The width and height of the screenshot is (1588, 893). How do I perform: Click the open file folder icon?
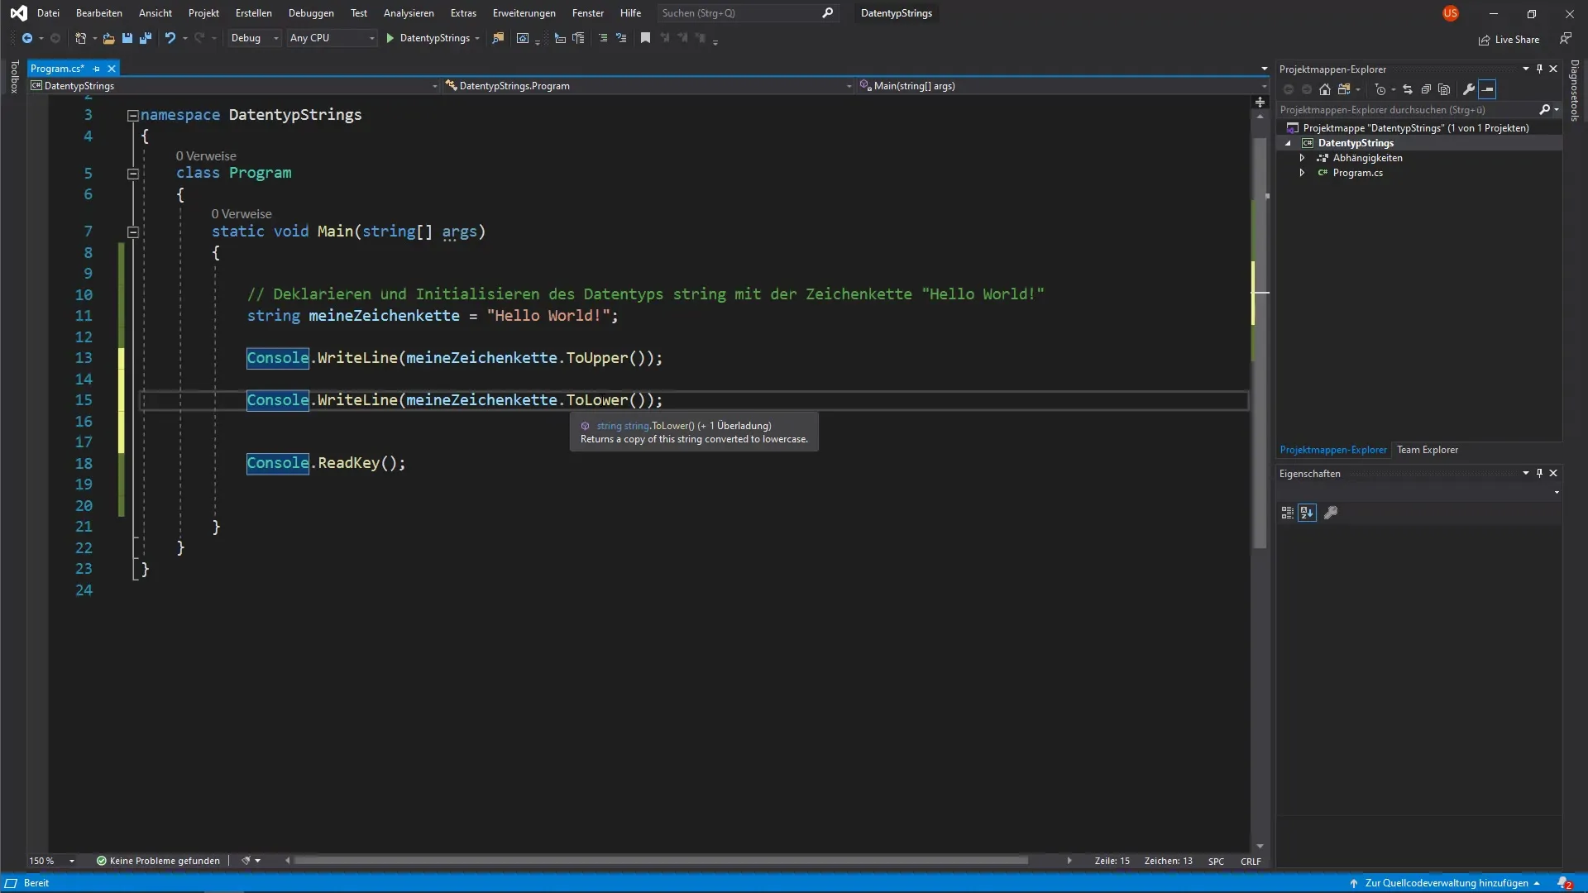pos(108,38)
